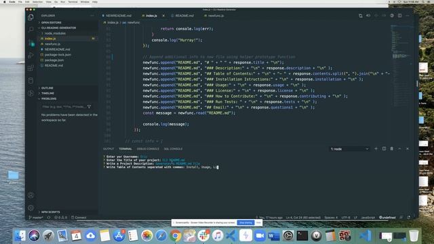Viewport: 434px width, 244px height.
Task: Open the terminal selector dropdown '1: node'
Action: pyautogui.click(x=349, y=149)
